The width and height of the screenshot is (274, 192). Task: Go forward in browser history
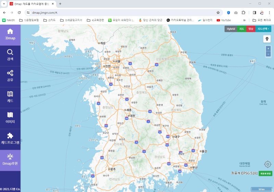coord(12,13)
